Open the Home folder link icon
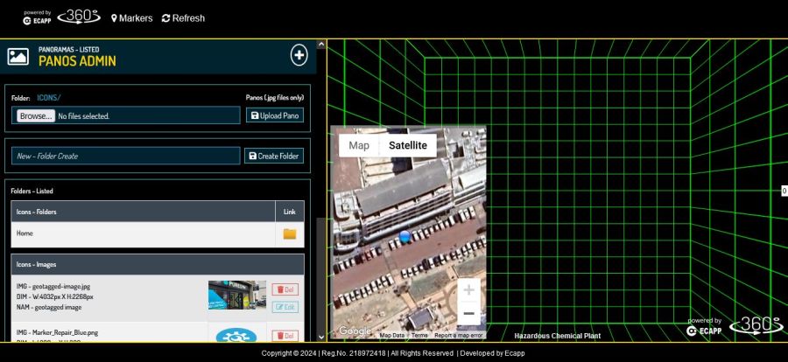Screen dimensions: 788x362 (290, 234)
